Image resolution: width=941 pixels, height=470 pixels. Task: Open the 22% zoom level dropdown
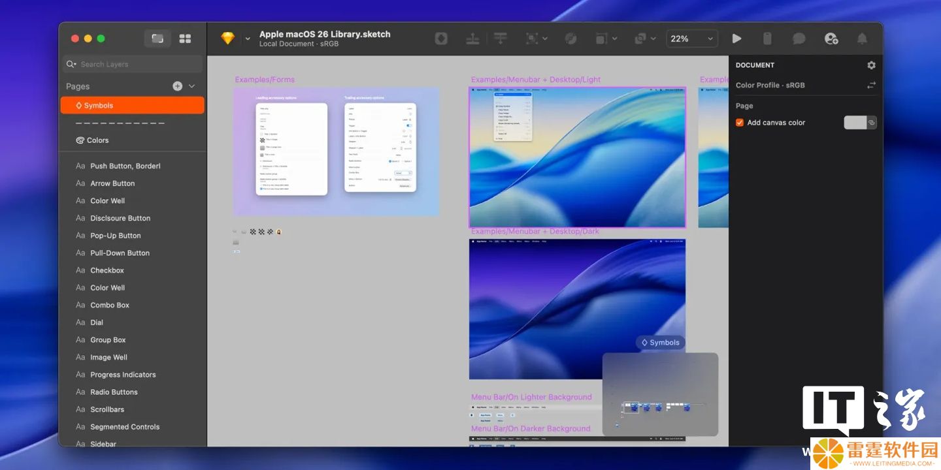click(692, 39)
